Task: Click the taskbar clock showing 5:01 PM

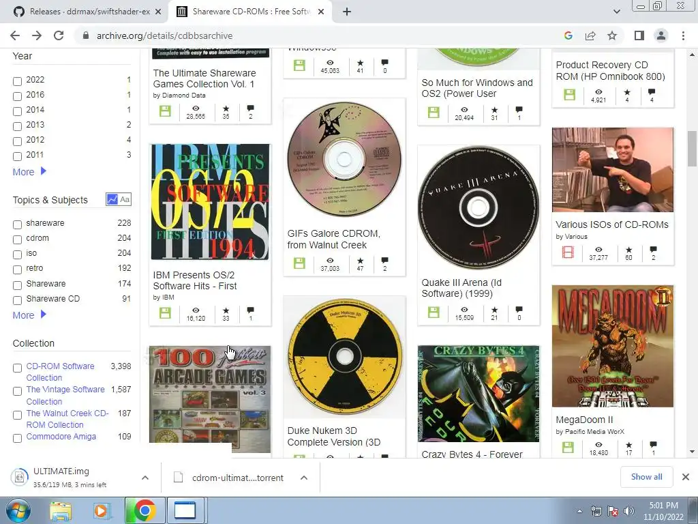Action: [x=663, y=511]
